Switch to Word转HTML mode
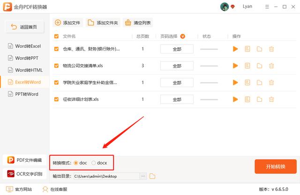Viewport: 300px width, 195px height. tap(24, 70)
